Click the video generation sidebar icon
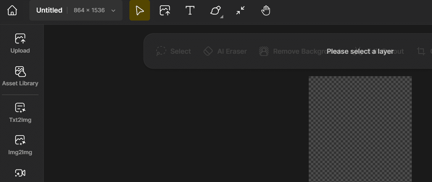 (20, 173)
